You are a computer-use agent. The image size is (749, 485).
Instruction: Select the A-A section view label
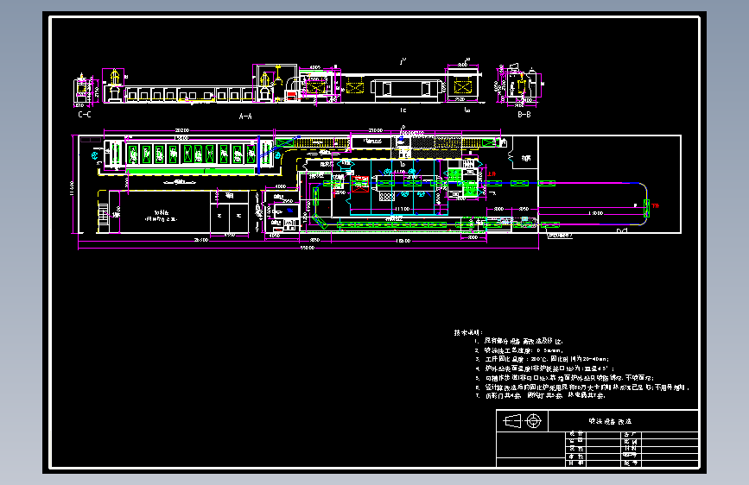[x=245, y=116]
